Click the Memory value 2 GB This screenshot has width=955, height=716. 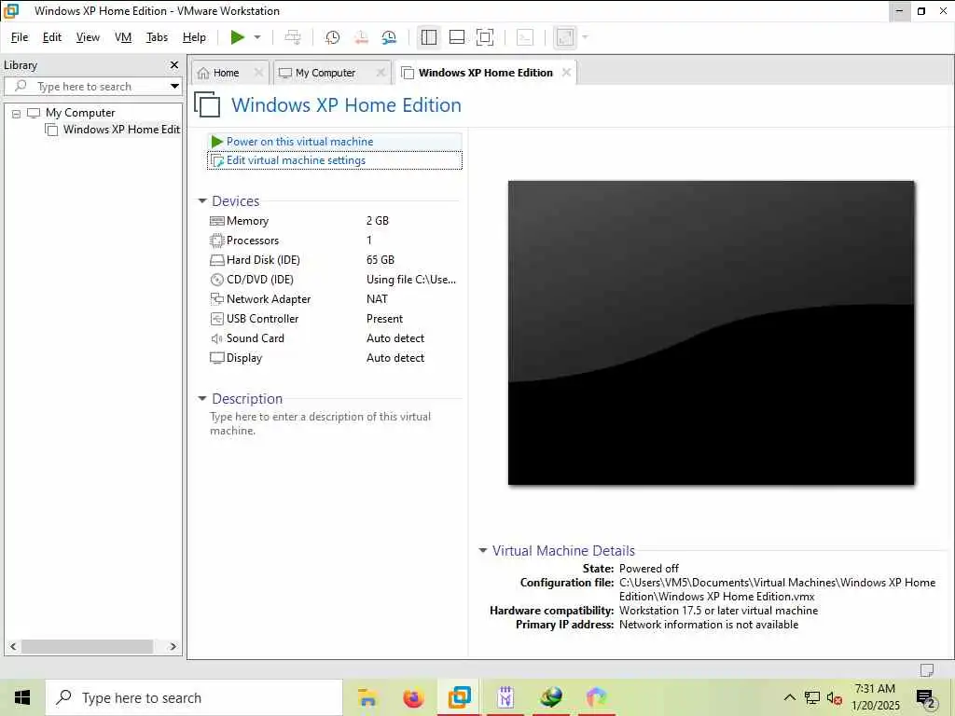pyautogui.click(x=377, y=221)
